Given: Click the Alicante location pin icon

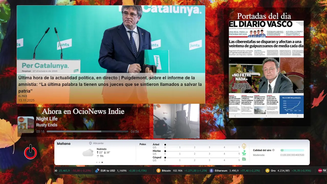Looking at the screenshot, I should pos(90,143).
